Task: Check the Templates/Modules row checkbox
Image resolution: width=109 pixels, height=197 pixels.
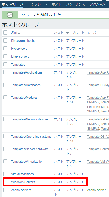Action: coord(5,97)
